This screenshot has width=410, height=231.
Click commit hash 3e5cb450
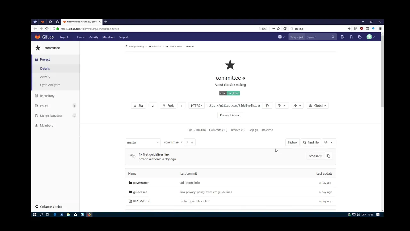(x=315, y=156)
